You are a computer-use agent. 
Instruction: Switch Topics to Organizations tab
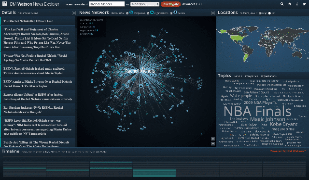(x=268, y=76)
